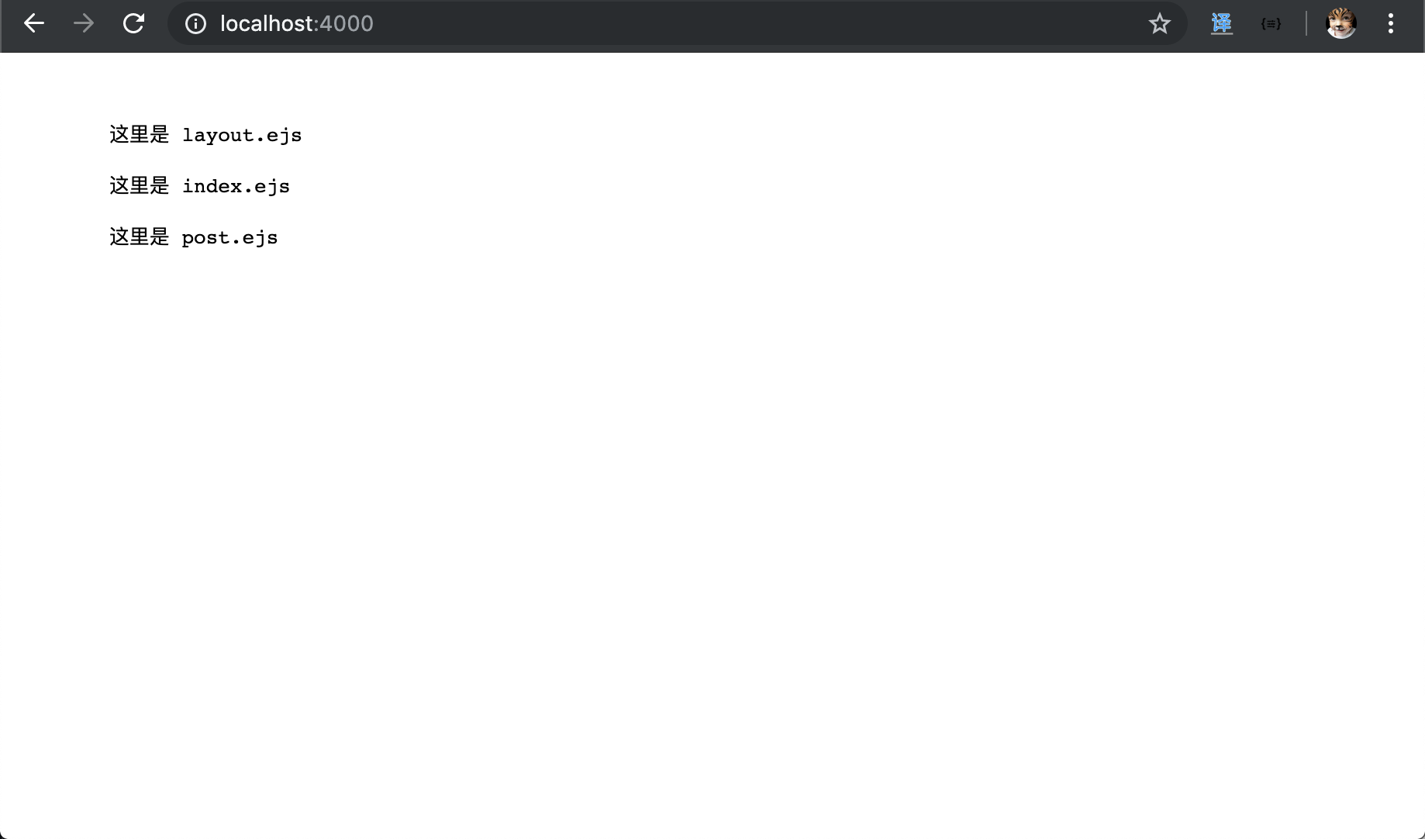This screenshot has width=1425, height=839.
Task: Open the profile avatar picture
Action: point(1341,23)
